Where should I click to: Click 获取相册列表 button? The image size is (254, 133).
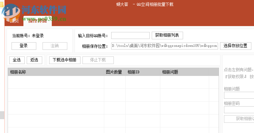[x=167, y=35]
